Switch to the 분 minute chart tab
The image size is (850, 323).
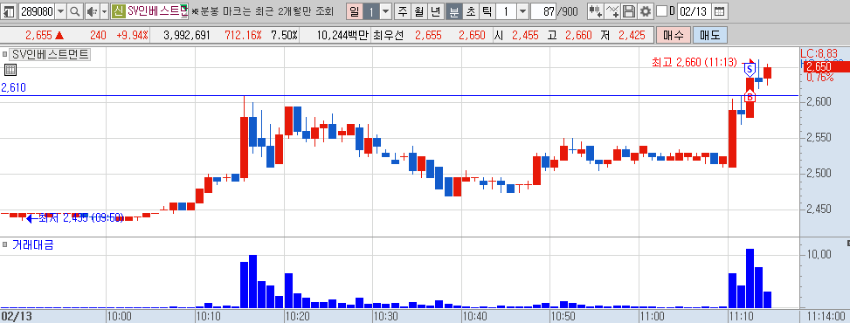coord(454,10)
